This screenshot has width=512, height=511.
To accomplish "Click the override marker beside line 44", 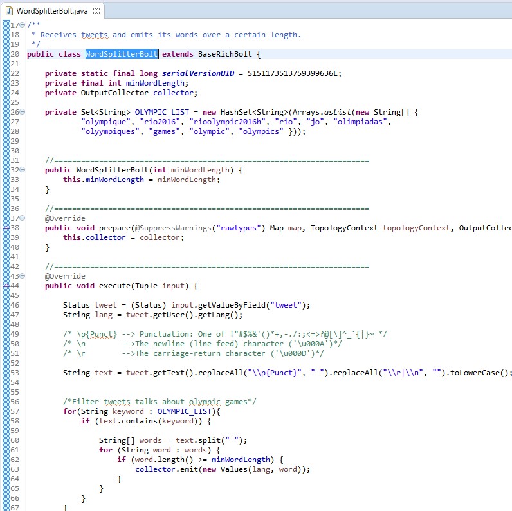I will (x=6, y=286).
